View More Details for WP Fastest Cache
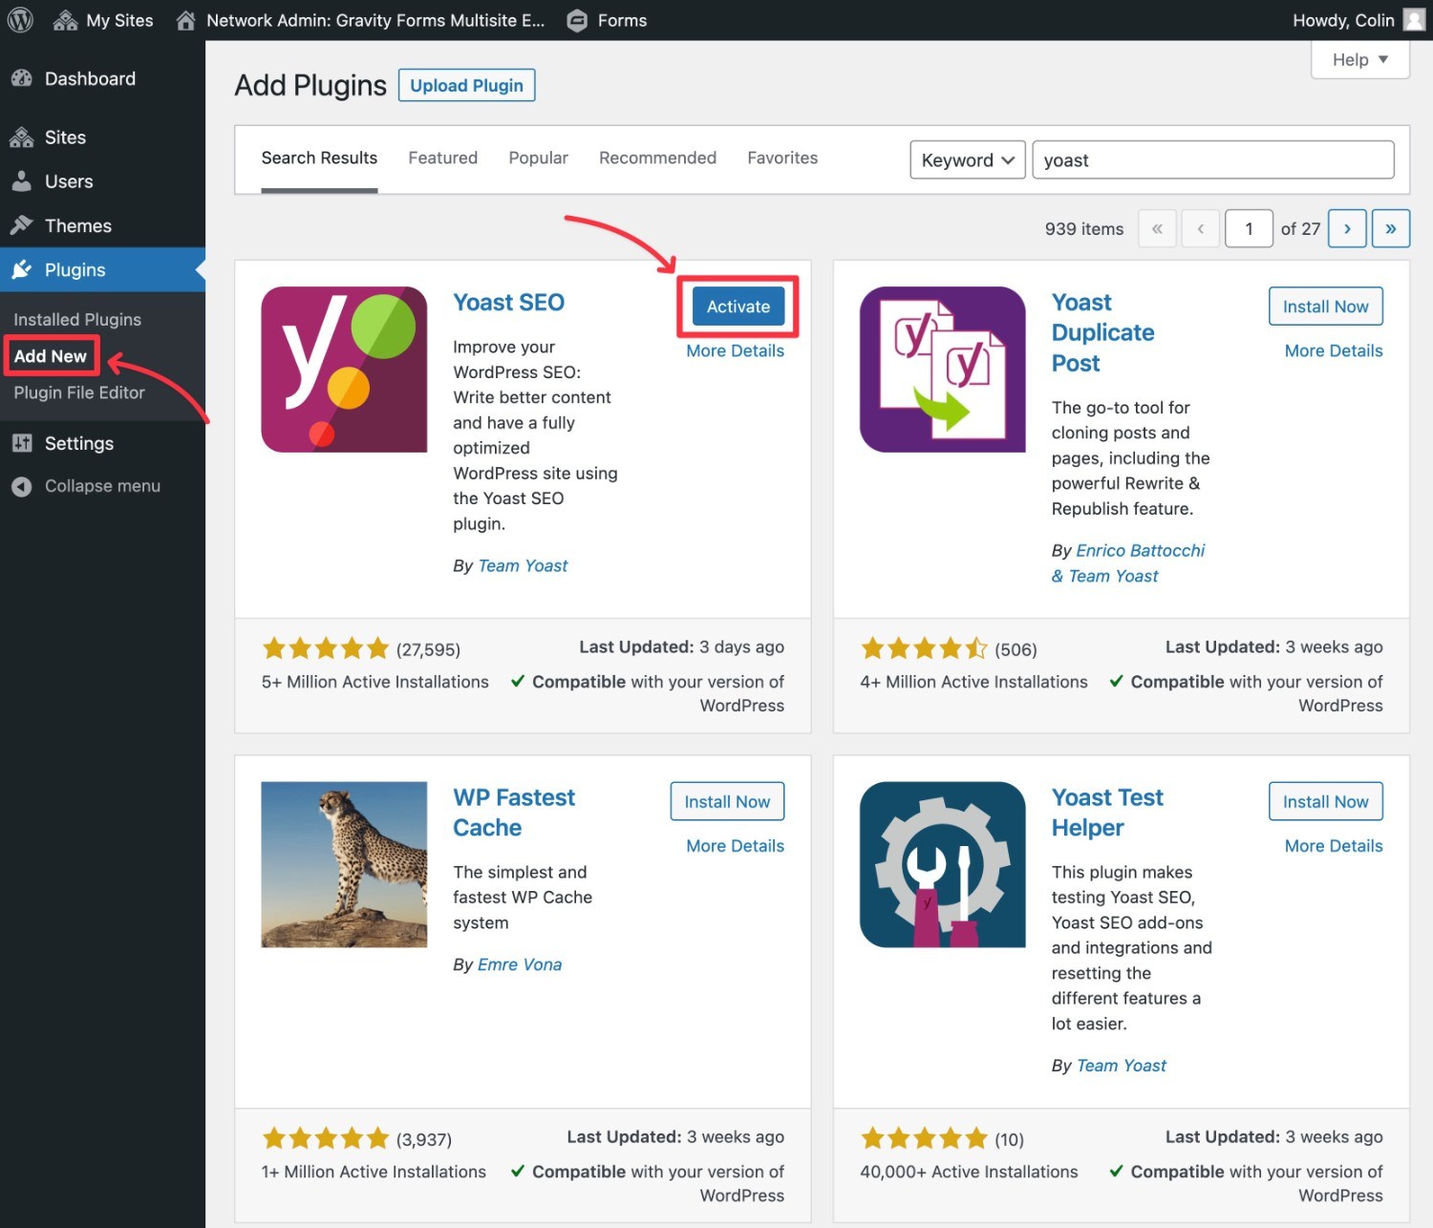 click(735, 846)
